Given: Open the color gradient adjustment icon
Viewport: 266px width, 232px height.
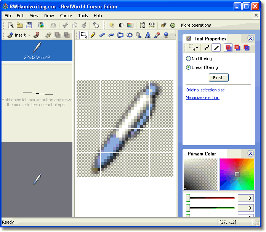Looking at the screenshot, I should click(x=130, y=25).
